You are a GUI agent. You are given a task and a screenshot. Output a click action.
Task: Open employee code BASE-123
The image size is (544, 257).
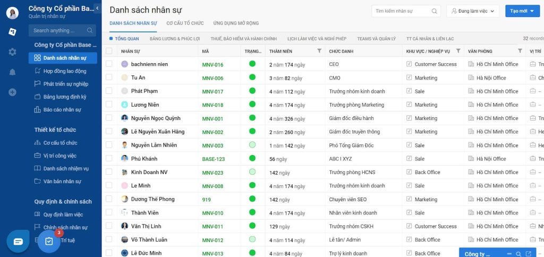click(x=214, y=159)
